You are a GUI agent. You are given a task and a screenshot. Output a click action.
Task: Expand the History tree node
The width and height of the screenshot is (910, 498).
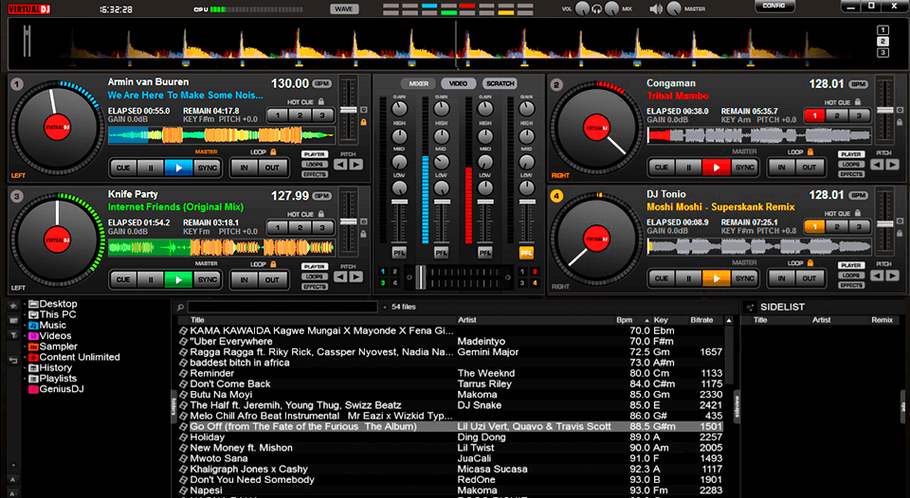25,368
